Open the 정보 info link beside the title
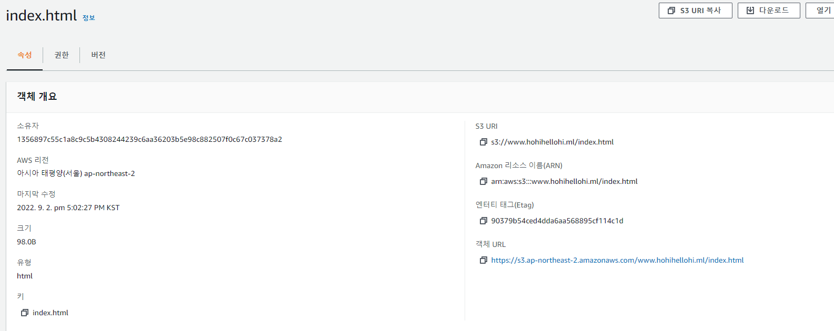The image size is (834, 331). coord(89,18)
